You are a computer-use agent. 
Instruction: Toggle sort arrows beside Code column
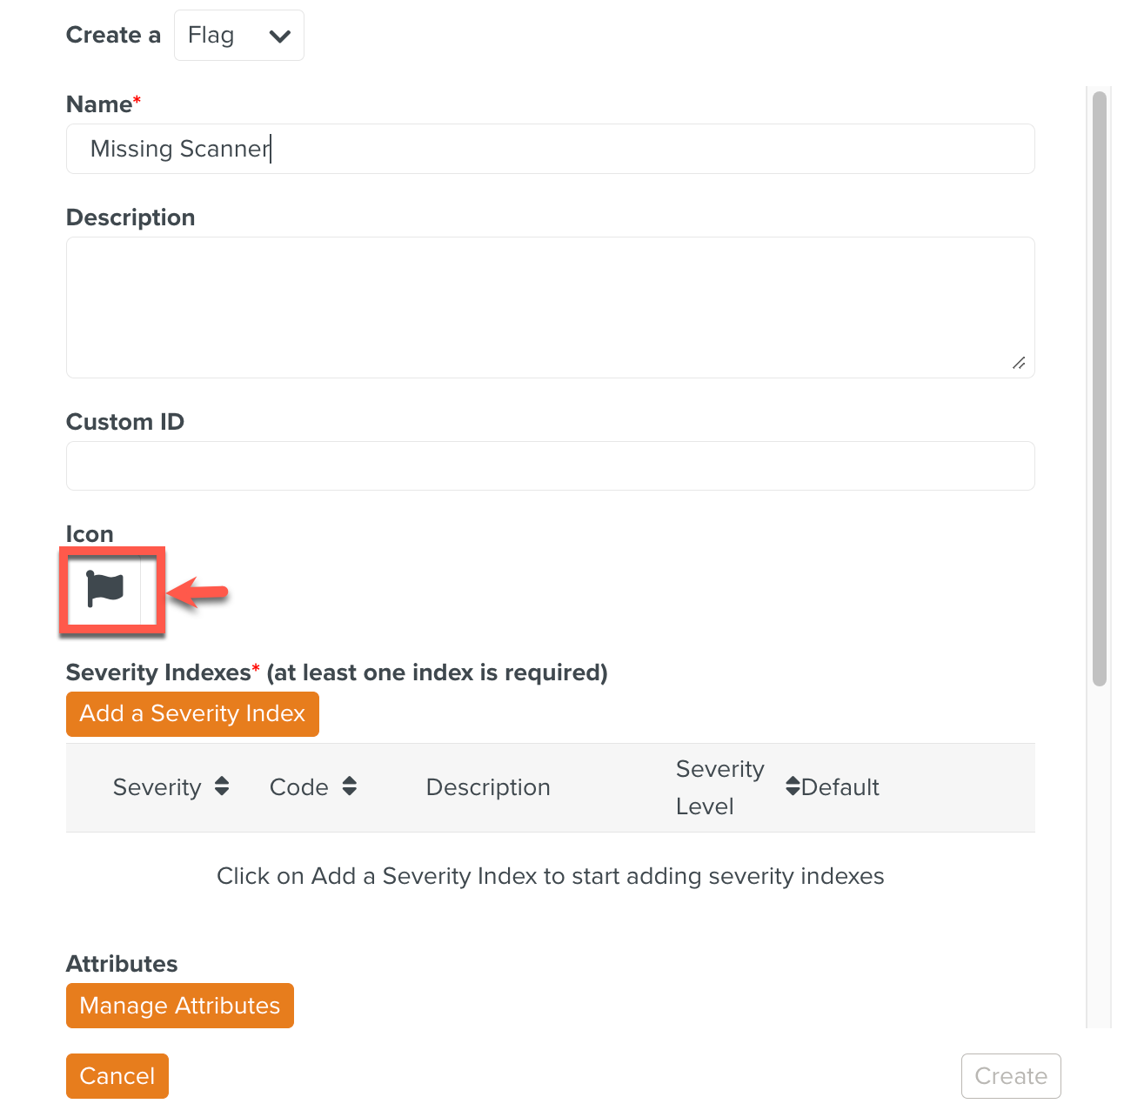(350, 786)
